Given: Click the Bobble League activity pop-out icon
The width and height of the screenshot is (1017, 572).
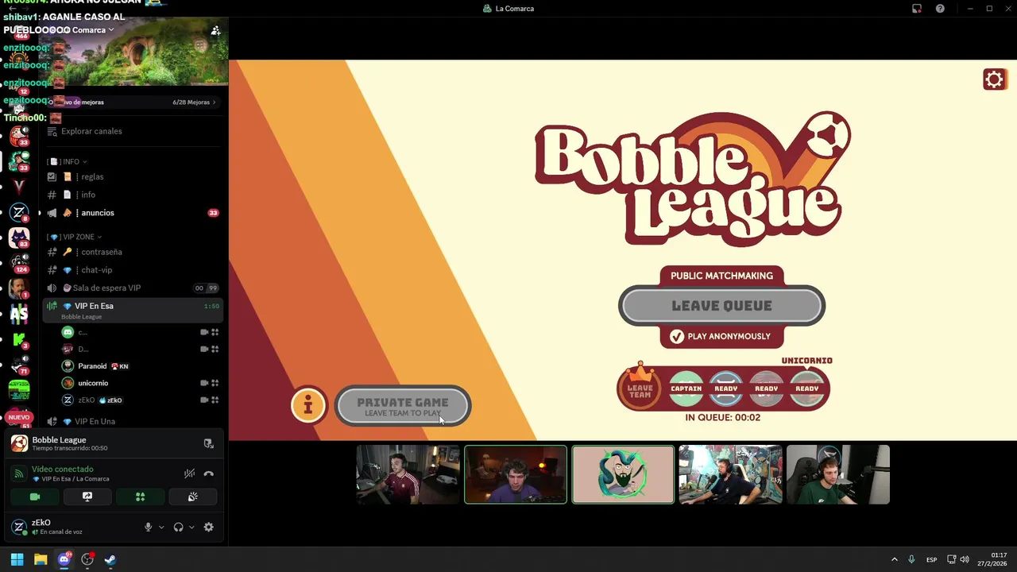Looking at the screenshot, I should 208,443.
